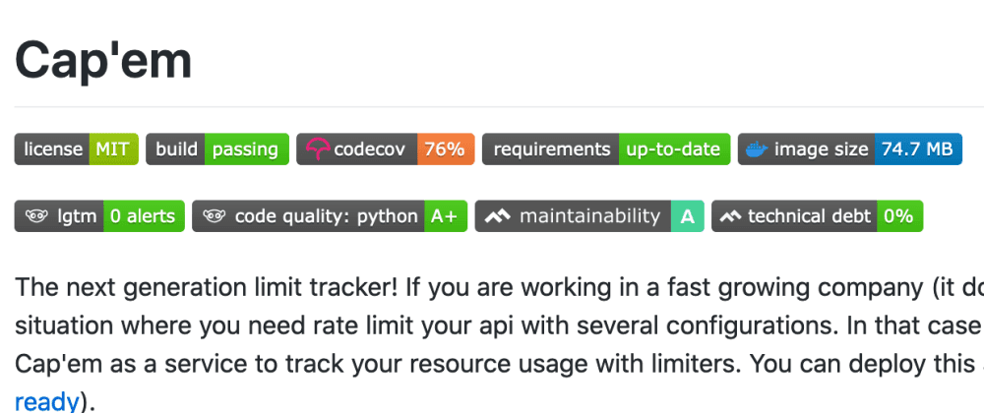Click the Codecov umbrella icon

click(318, 149)
